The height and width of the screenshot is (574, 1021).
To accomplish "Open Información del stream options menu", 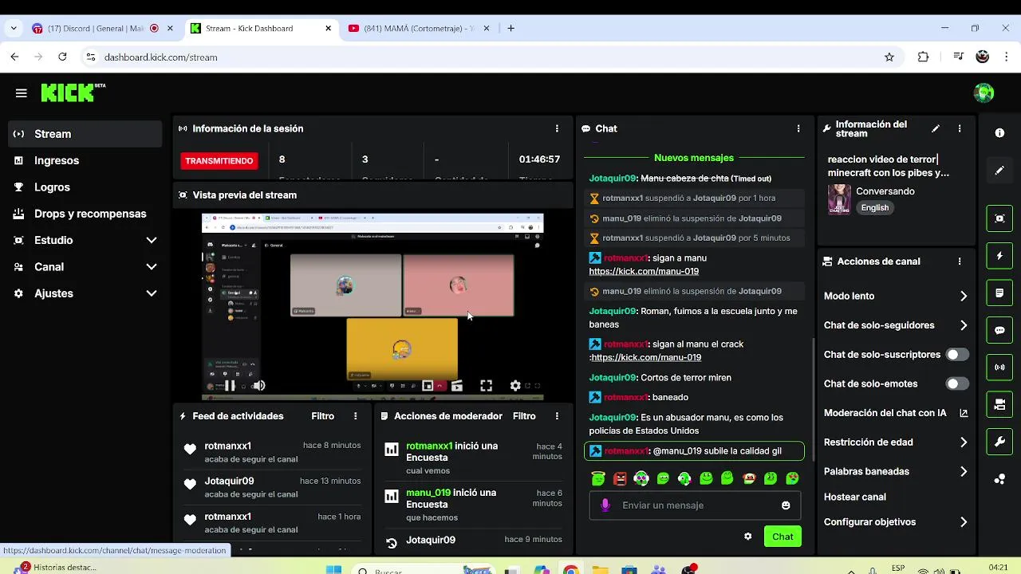I will [x=960, y=128].
